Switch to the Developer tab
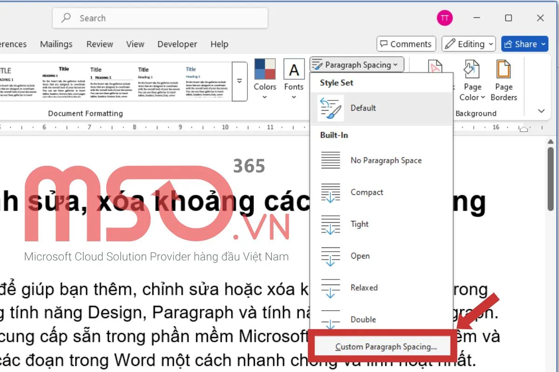 pyautogui.click(x=177, y=44)
